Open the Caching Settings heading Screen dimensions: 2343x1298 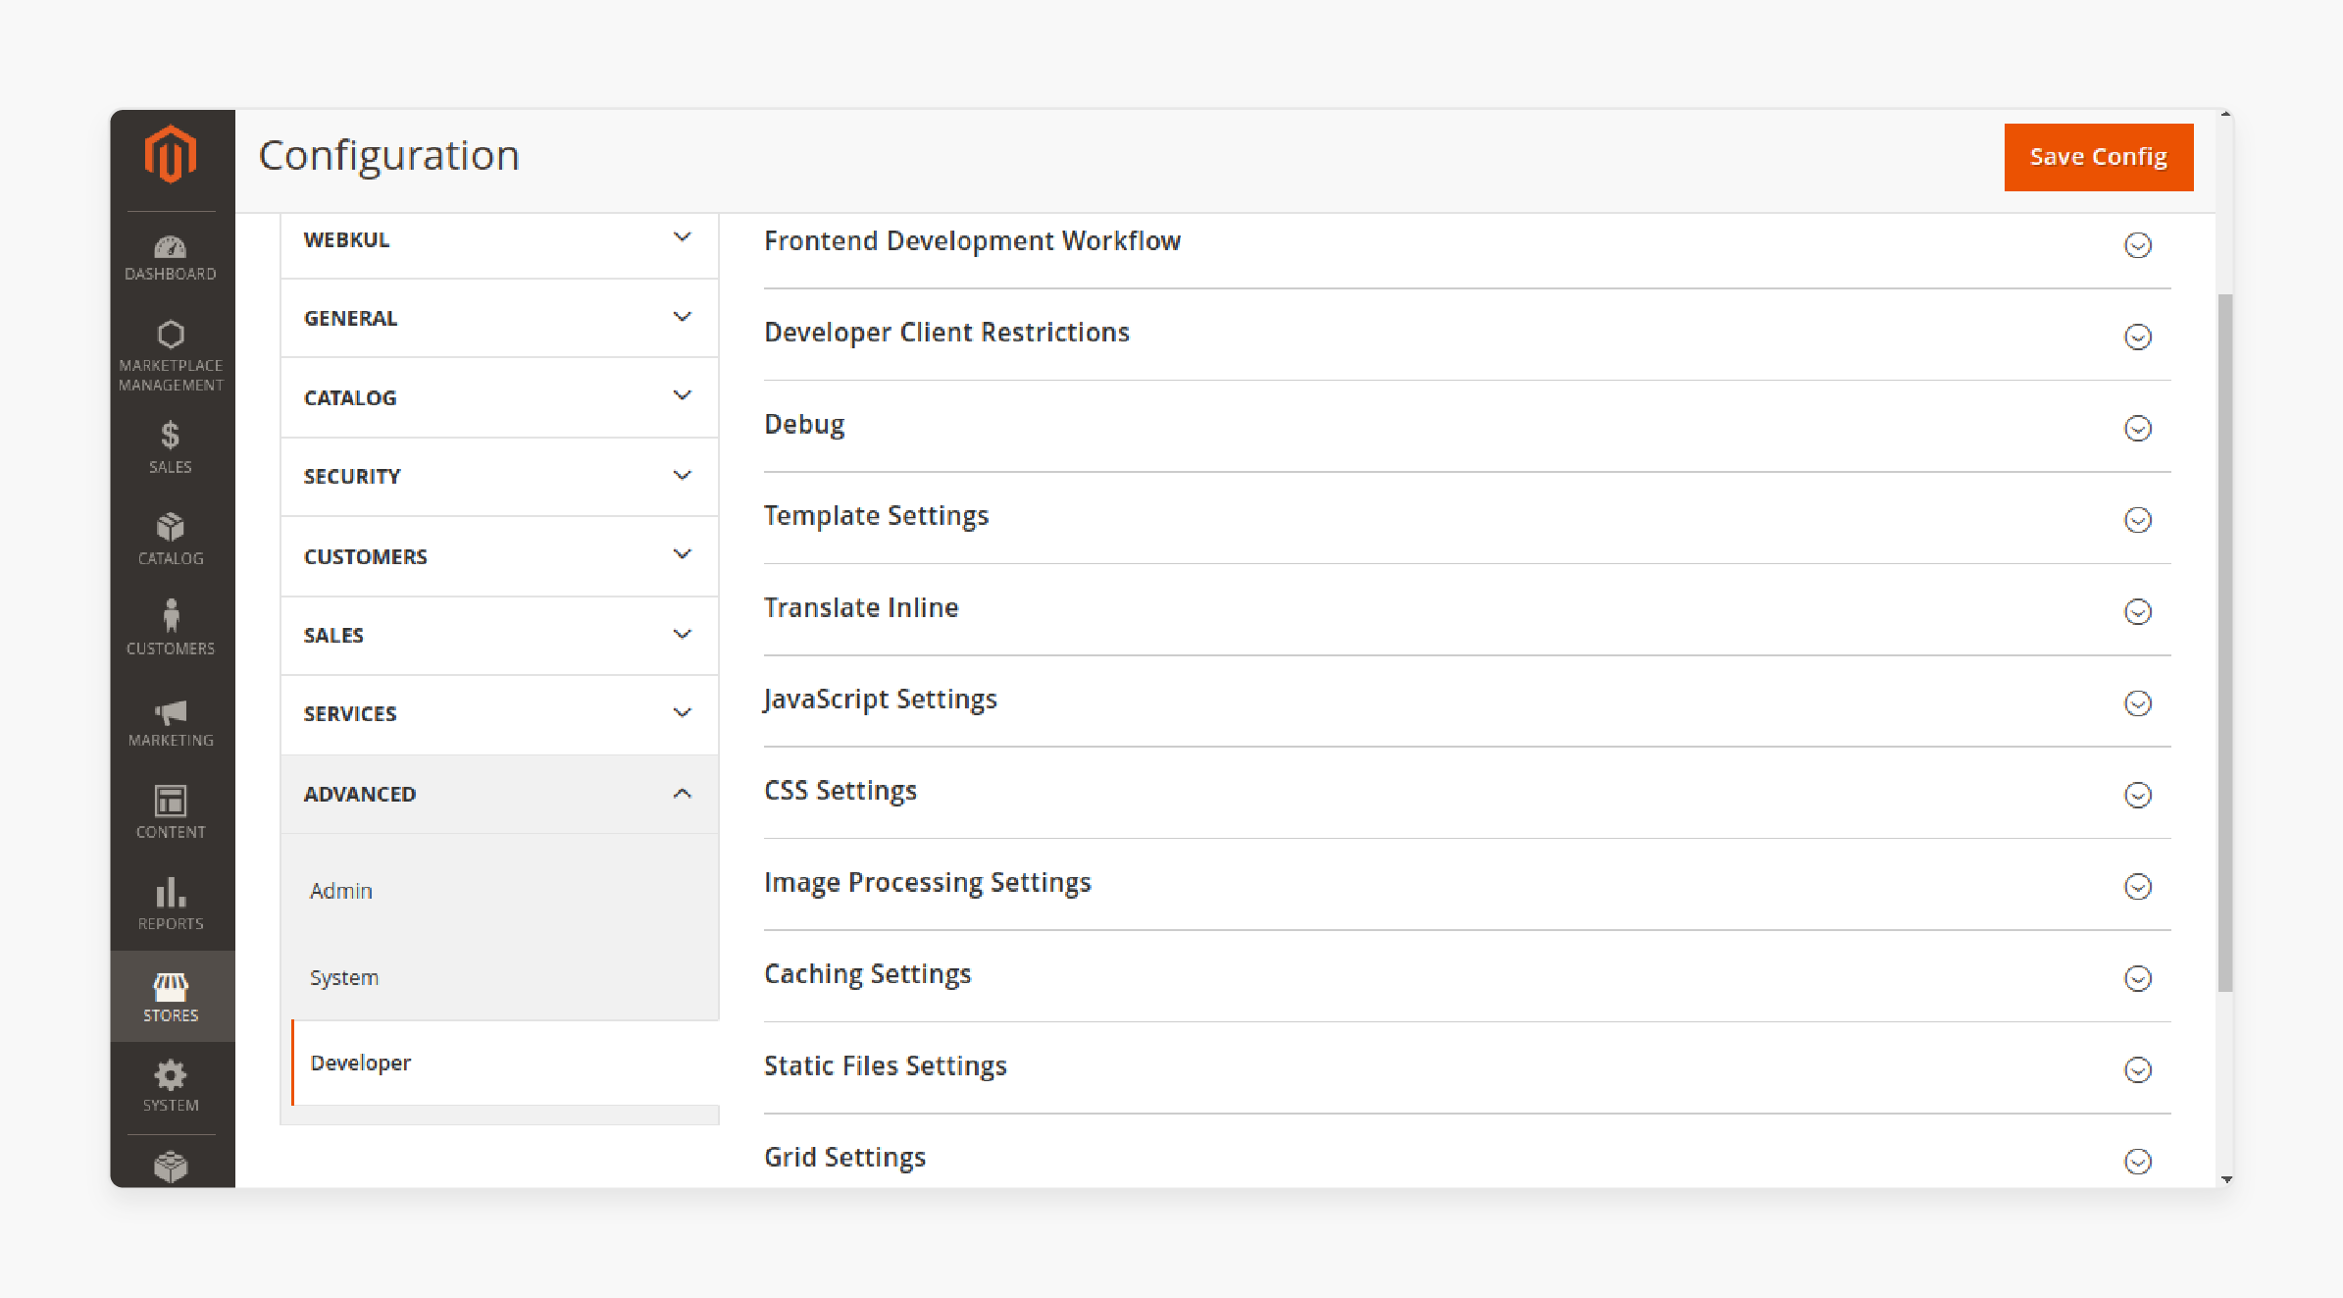click(867, 974)
